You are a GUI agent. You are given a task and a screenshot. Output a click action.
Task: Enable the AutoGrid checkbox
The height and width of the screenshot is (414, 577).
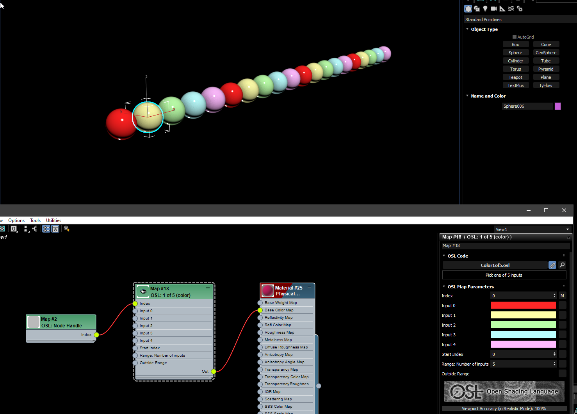515,36
